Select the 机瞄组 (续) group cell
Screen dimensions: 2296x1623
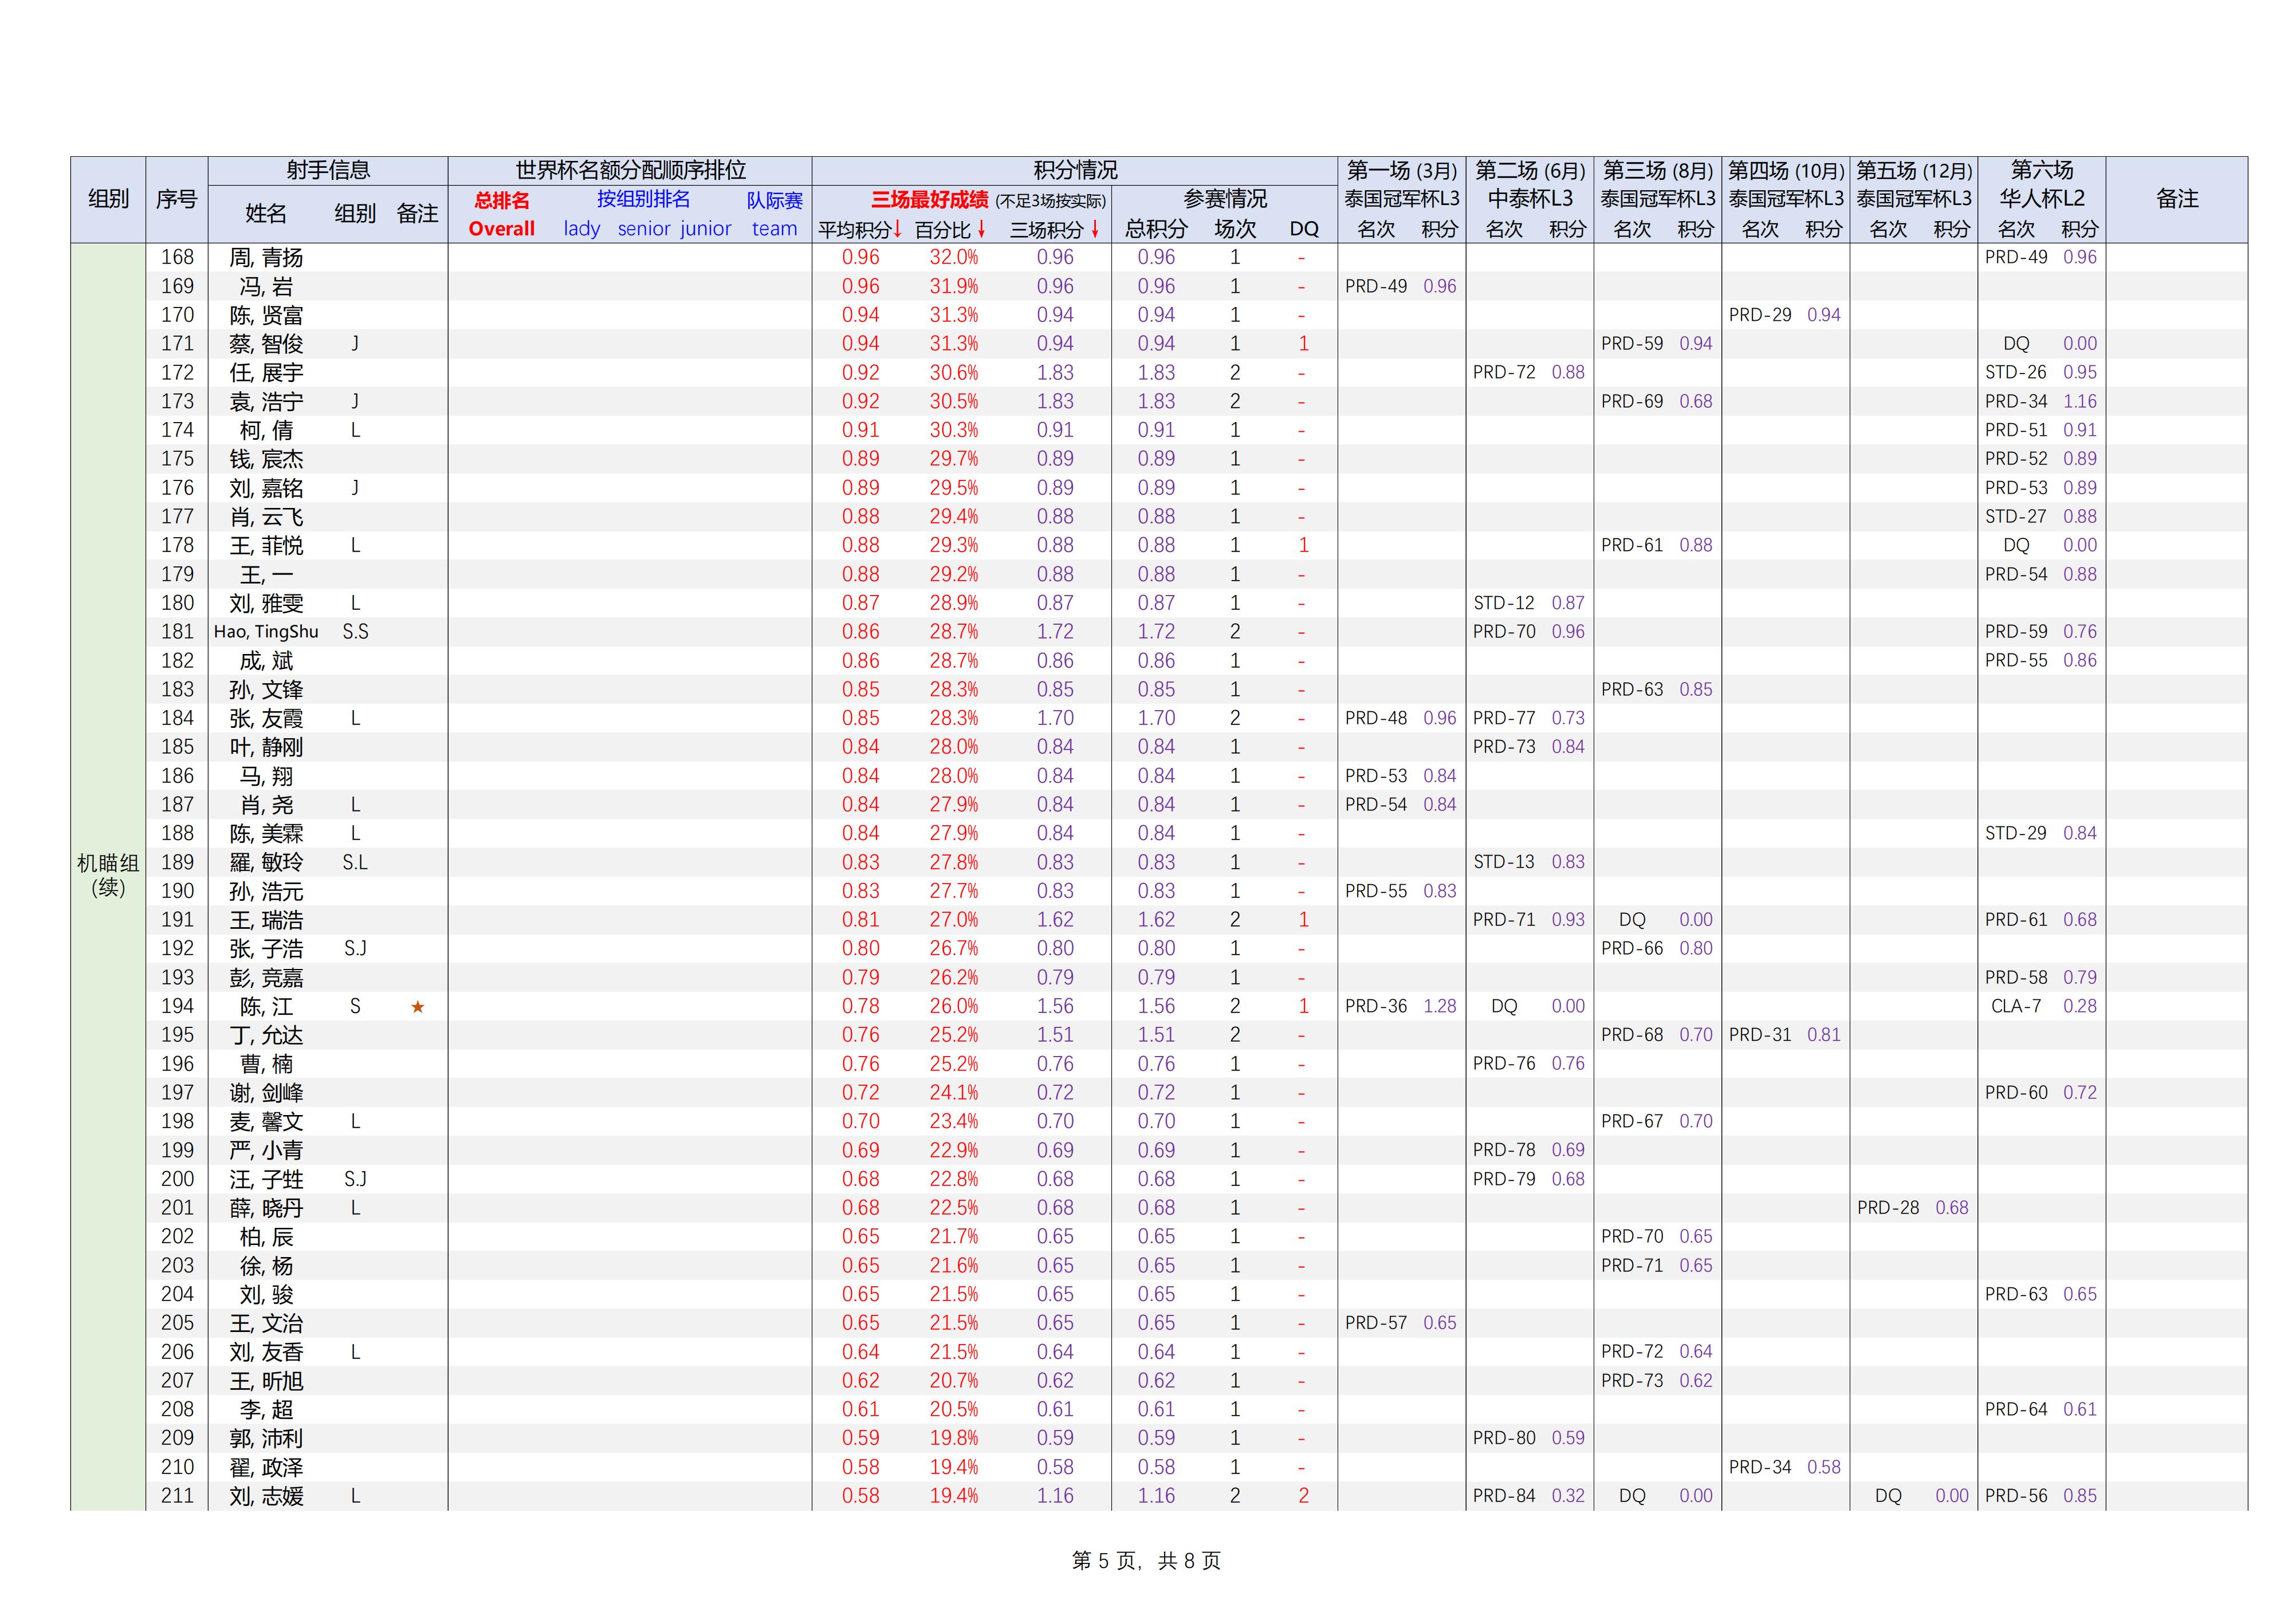108,875
